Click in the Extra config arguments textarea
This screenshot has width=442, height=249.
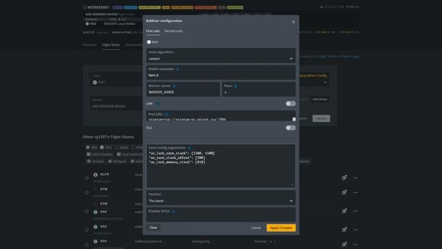tap(221, 166)
